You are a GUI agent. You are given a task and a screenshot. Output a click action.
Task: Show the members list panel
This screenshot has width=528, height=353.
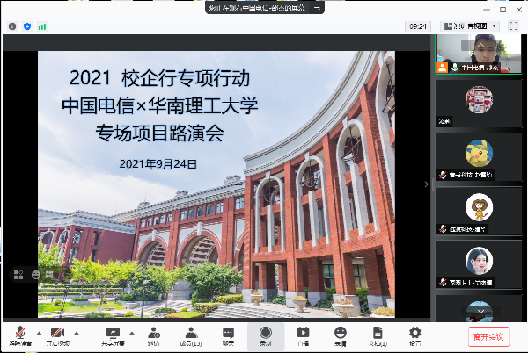191,334
